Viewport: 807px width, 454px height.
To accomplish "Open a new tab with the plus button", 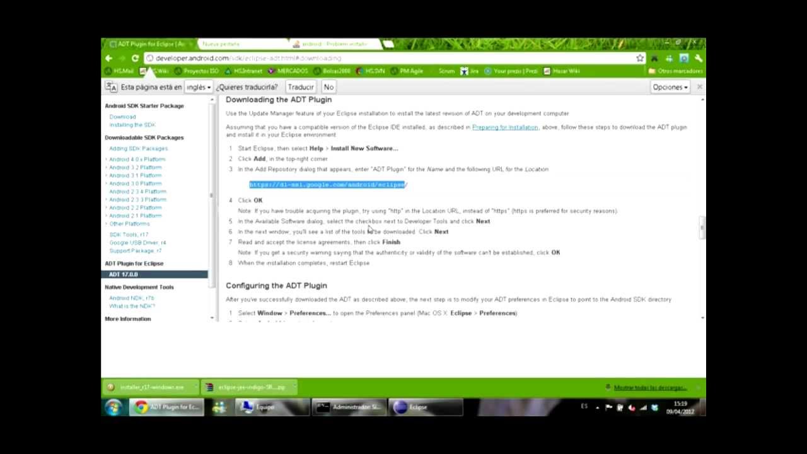I will (388, 44).
